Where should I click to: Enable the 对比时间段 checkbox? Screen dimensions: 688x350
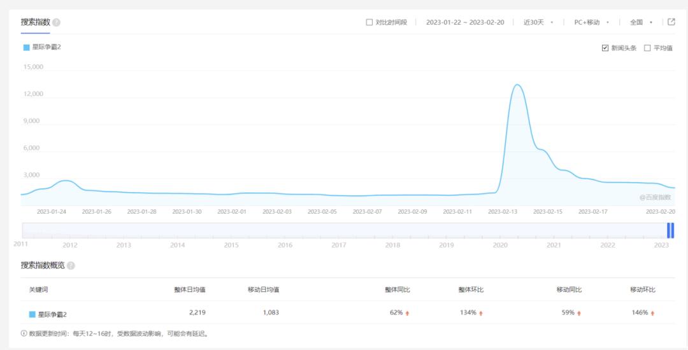pos(369,22)
